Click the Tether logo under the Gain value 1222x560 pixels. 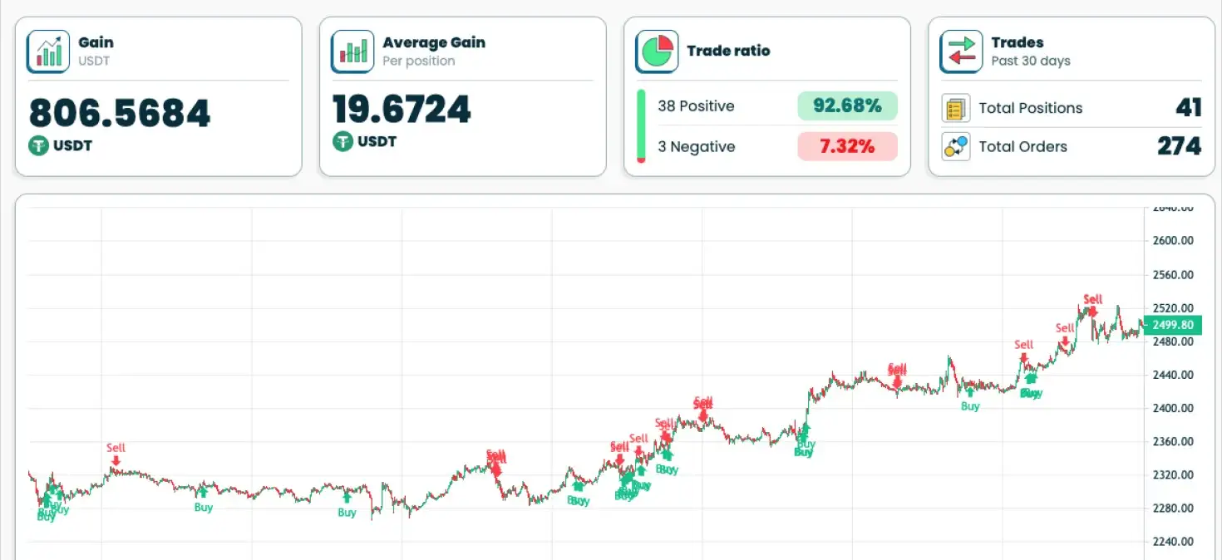(x=39, y=145)
